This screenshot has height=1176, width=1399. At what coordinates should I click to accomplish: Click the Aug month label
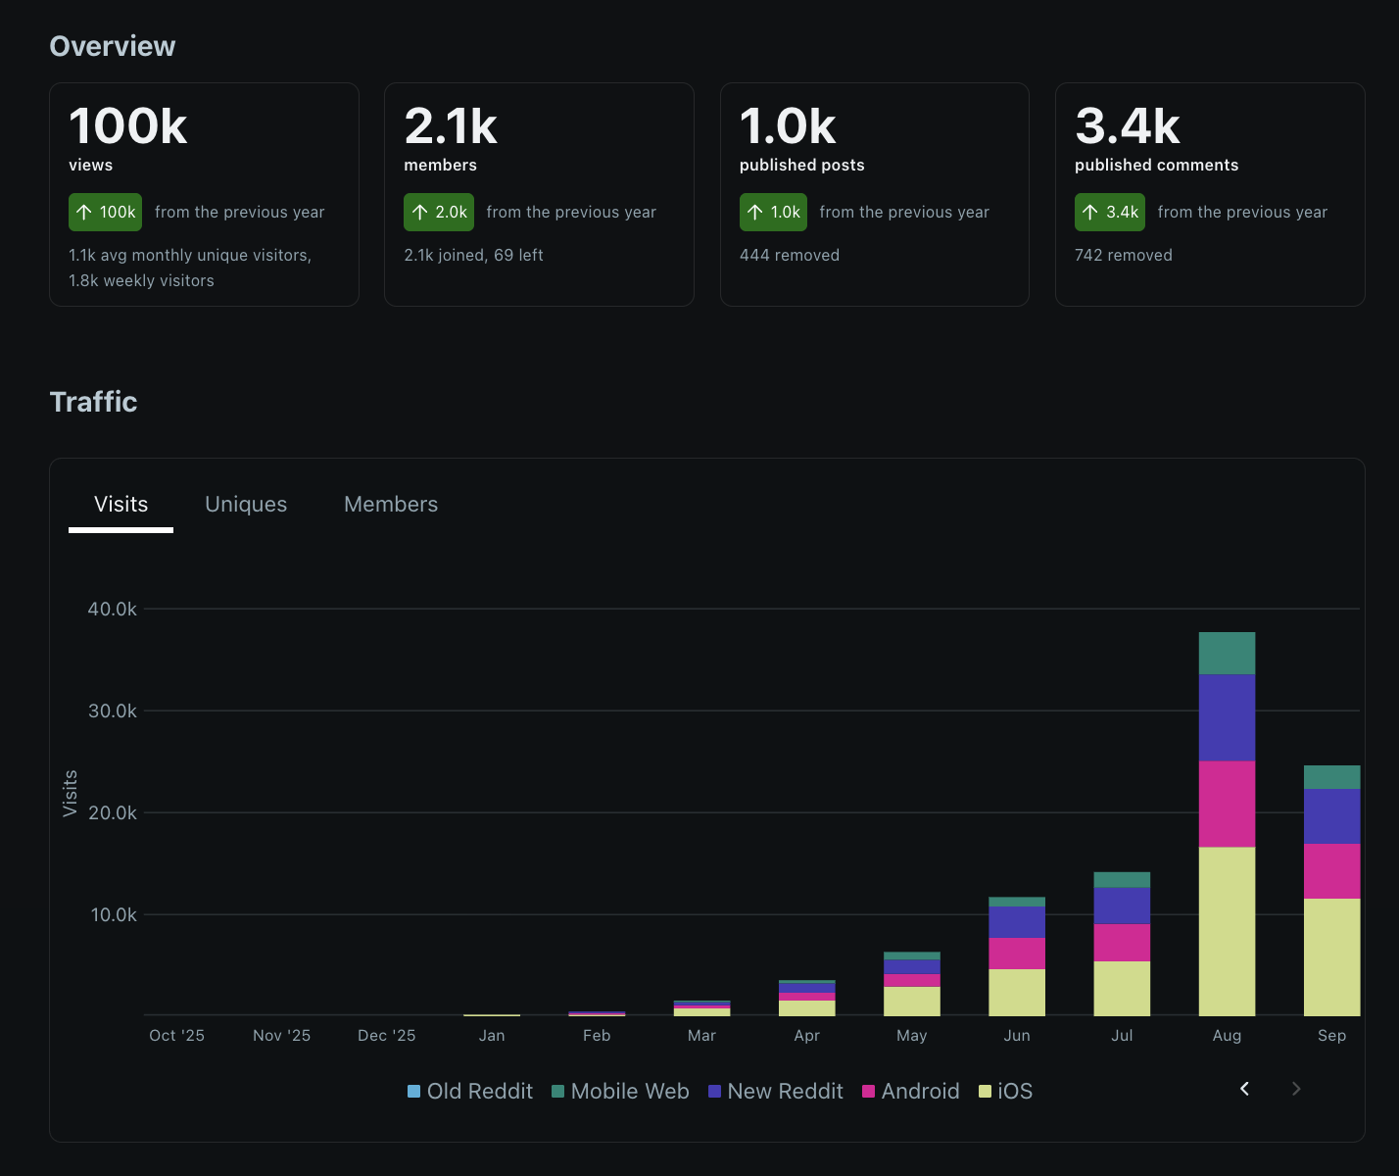[1227, 1035]
